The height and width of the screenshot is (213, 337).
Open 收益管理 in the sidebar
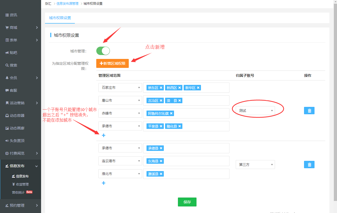[22, 184]
